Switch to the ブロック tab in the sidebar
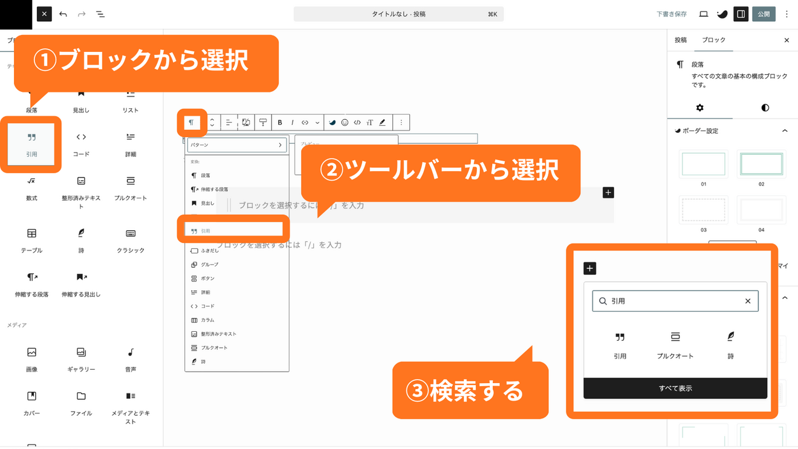 click(713, 40)
